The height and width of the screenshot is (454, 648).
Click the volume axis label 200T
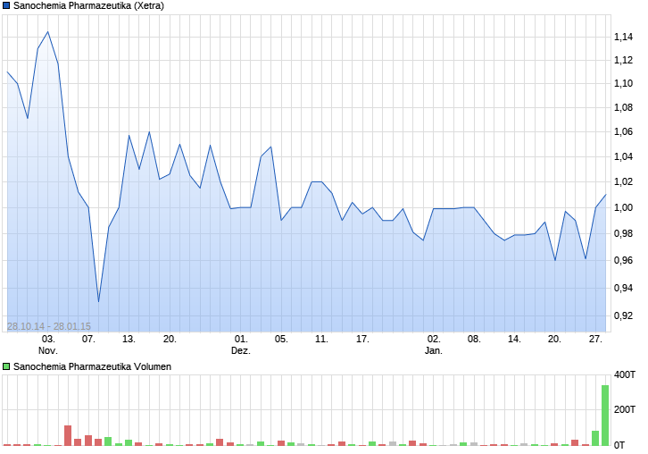[625, 409]
